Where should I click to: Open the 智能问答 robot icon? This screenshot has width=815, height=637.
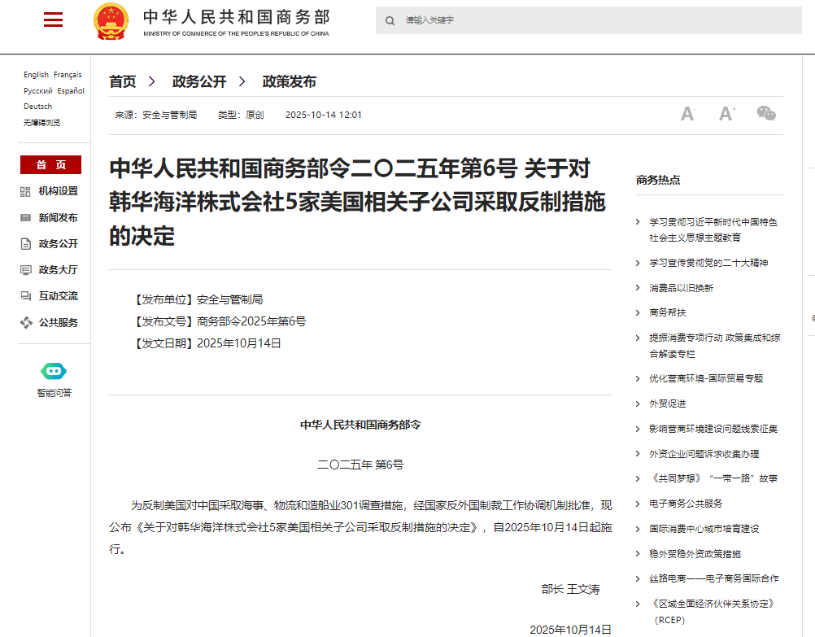click(x=54, y=372)
